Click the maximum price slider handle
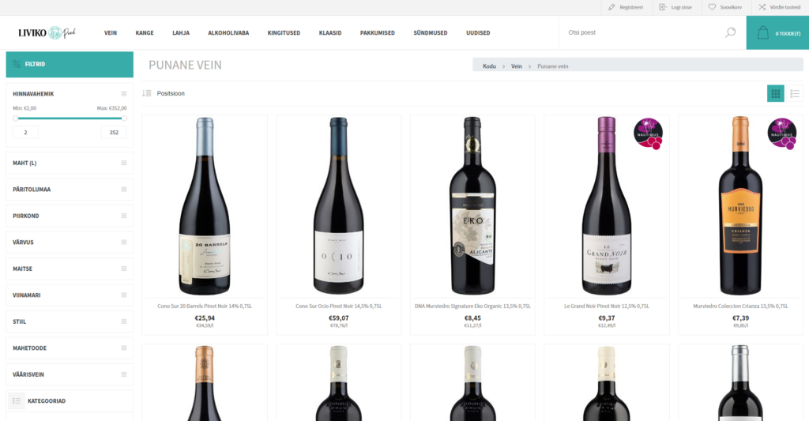Viewport: 809px width, 421px height. pyautogui.click(x=124, y=118)
